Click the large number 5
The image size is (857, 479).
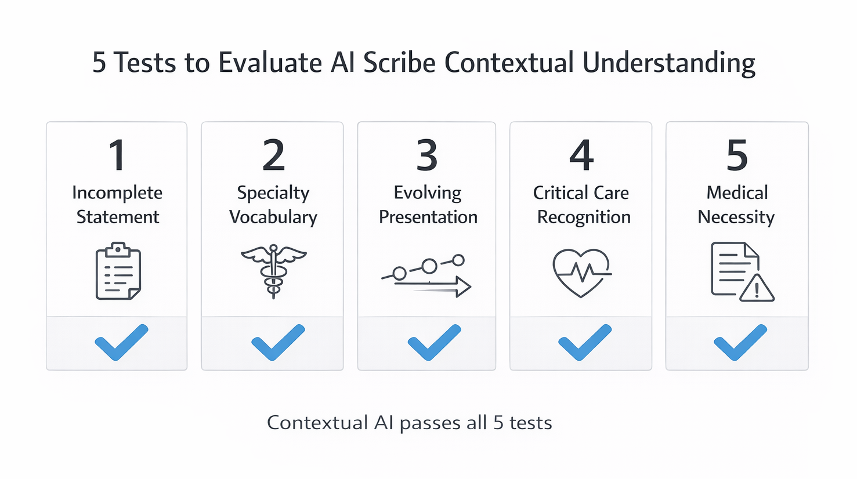click(737, 155)
